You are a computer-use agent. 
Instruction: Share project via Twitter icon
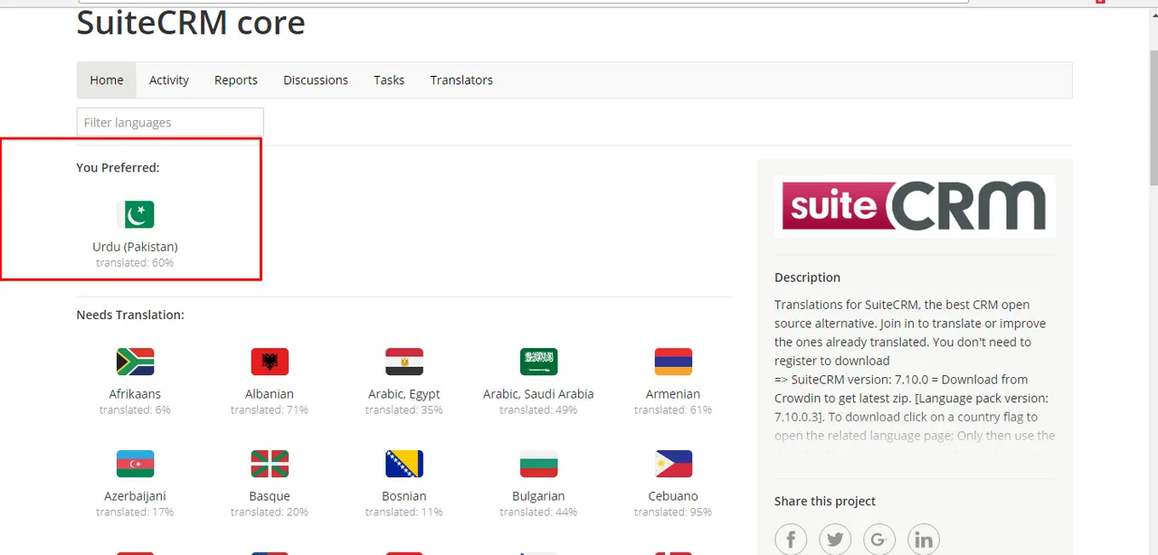[835, 540]
